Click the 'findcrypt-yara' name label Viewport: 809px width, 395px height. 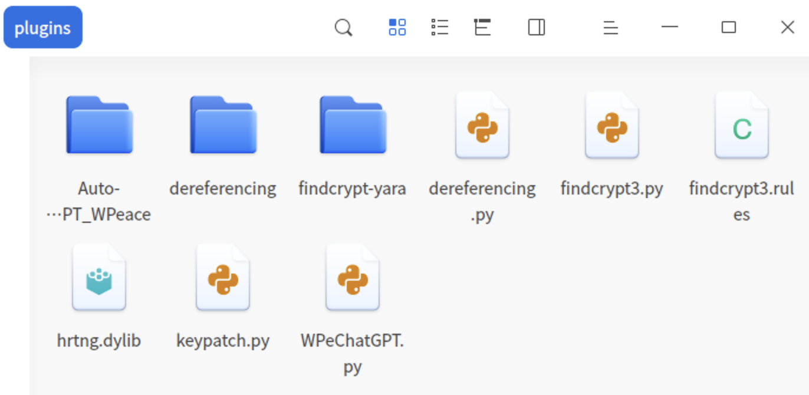tap(353, 189)
